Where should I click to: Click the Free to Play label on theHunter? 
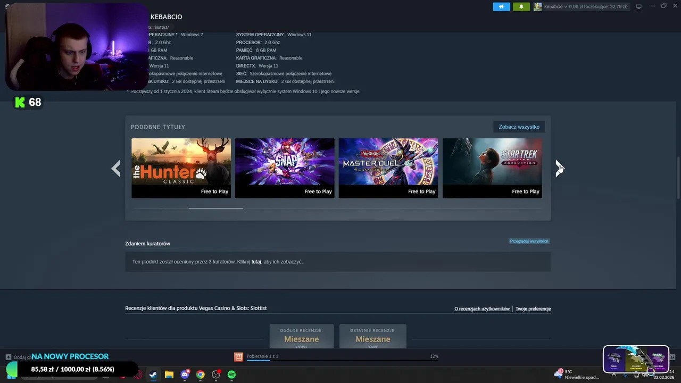coord(214,191)
